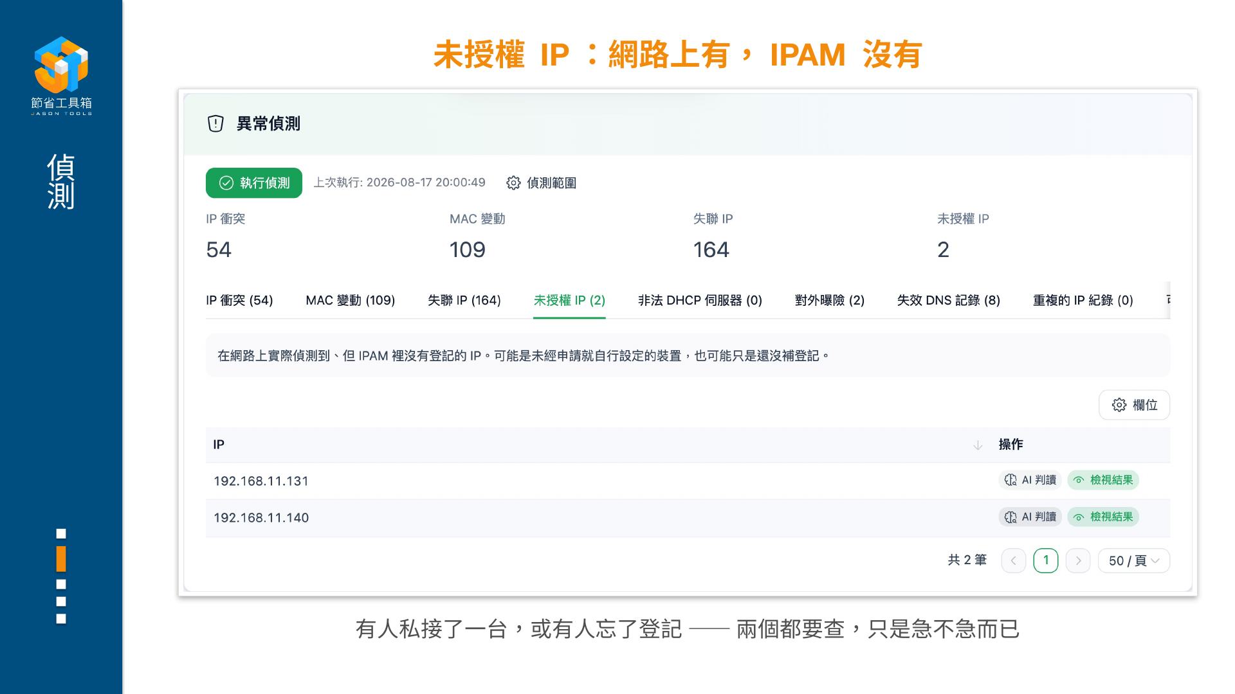Click IP address 192.168.11.140

point(261,518)
